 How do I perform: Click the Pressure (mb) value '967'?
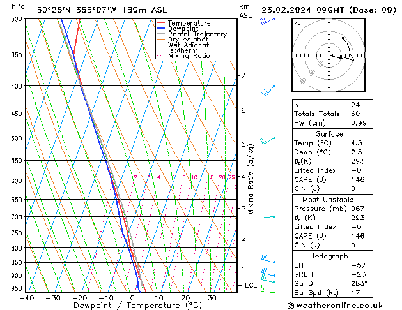358,209
